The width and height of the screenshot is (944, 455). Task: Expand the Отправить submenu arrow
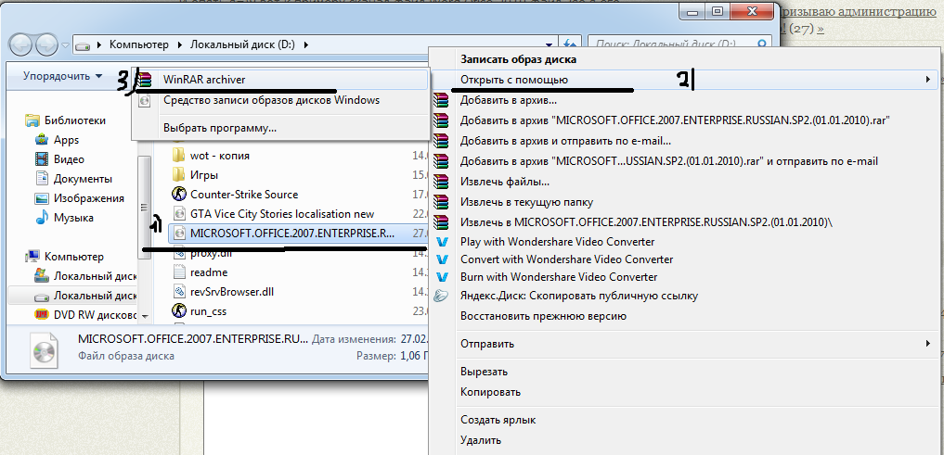[x=927, y=344]
